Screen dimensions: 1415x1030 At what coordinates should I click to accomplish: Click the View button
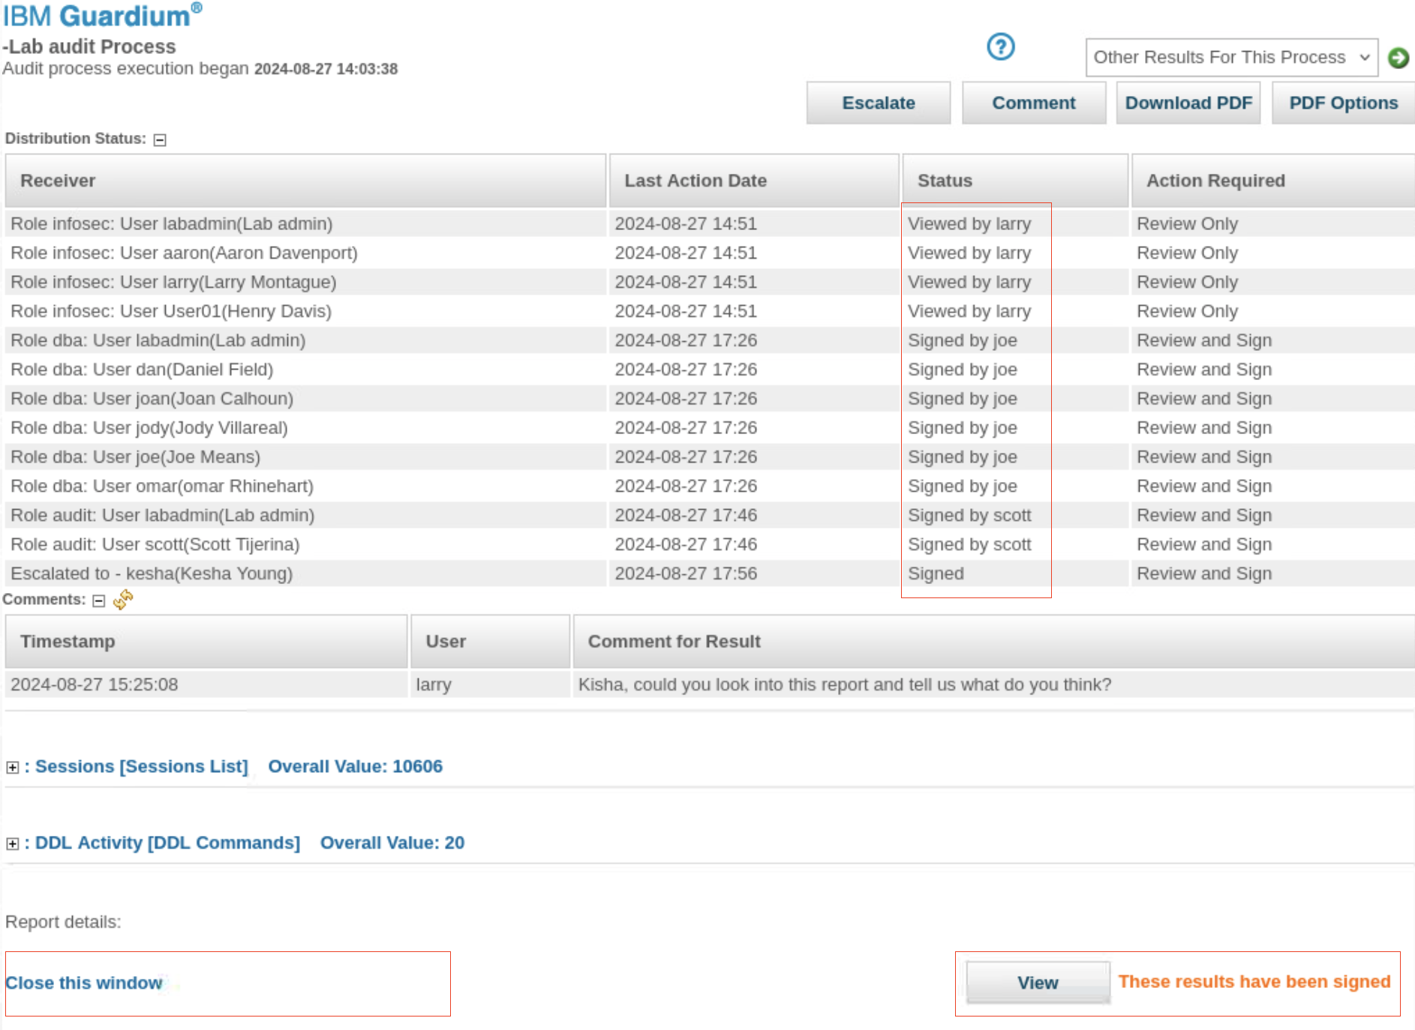pos(1038,982)
